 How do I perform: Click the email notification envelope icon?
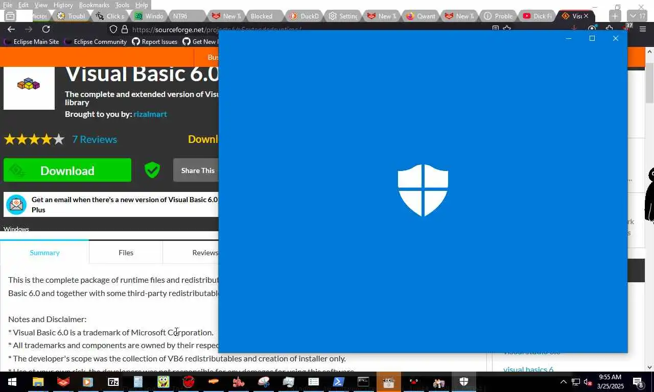tap(16, 205)
